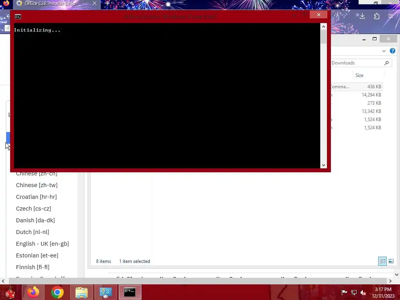Screen dimensions: 400x300
Task: Select the 436 KB file row
Action: (x=357, y=87)
